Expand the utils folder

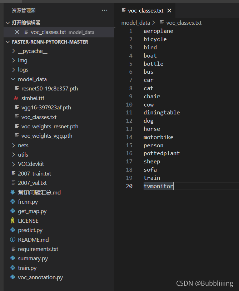13,154
